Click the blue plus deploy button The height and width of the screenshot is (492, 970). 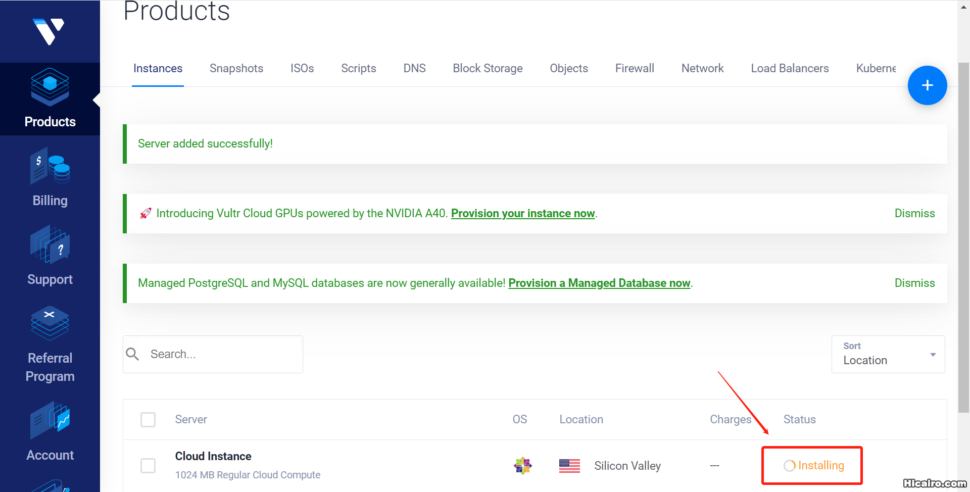tap(927, 85)
